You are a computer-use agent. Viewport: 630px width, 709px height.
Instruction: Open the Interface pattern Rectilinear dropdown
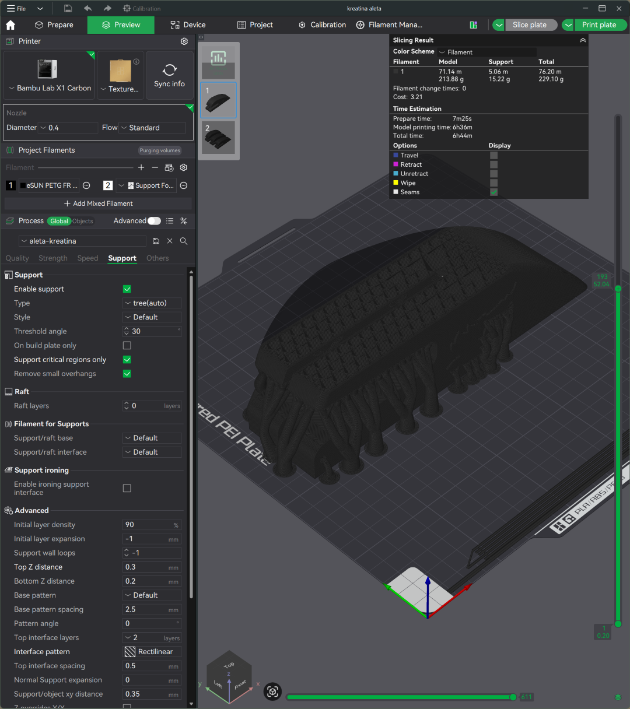click(152, 652)
